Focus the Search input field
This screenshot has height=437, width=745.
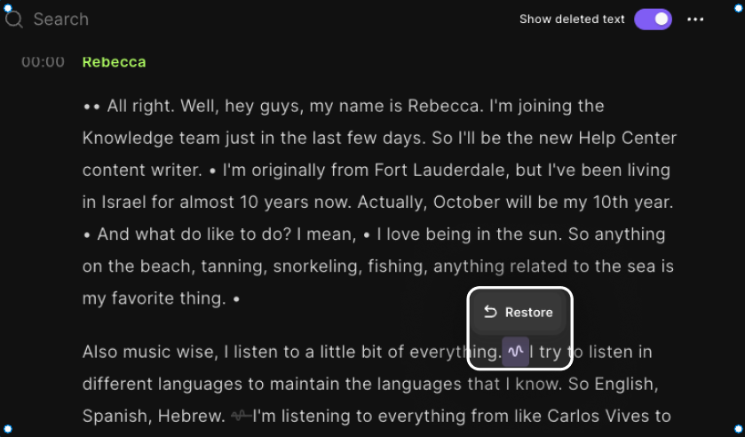click(x=143, y=19)
